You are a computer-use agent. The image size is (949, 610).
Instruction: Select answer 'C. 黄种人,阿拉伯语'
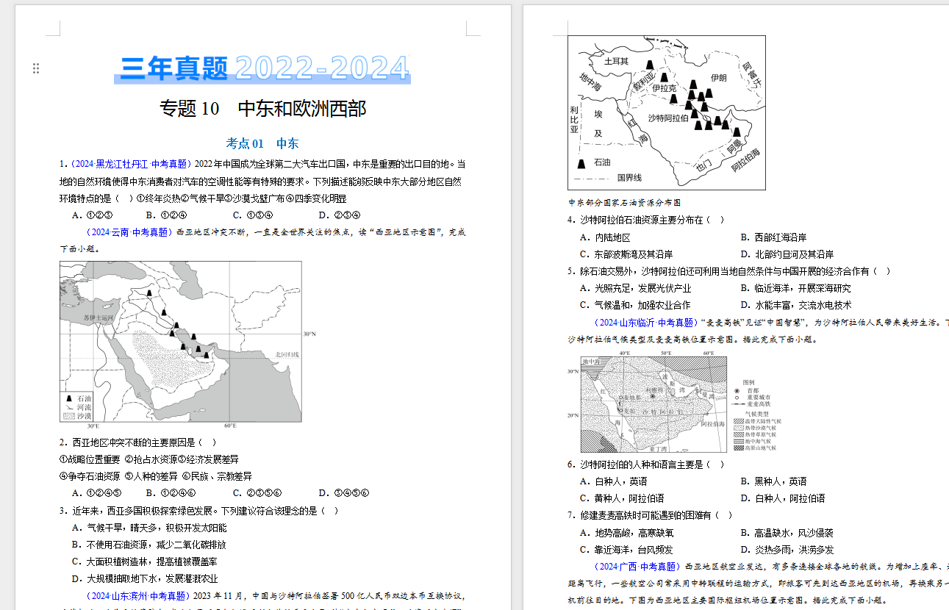(622, 498)
